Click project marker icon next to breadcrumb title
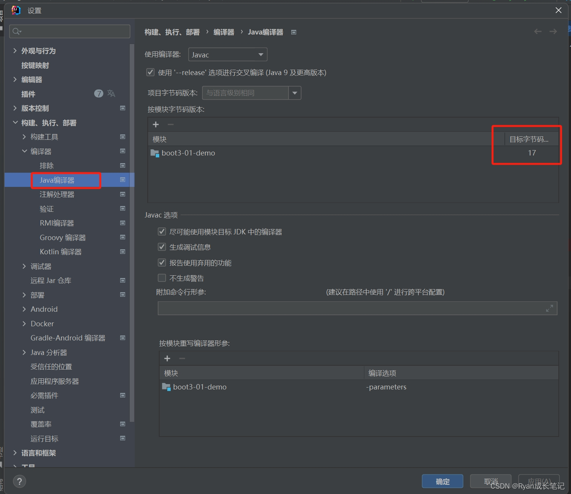The height and width of the screenshot is (494, 571). (x=294, y=32)
